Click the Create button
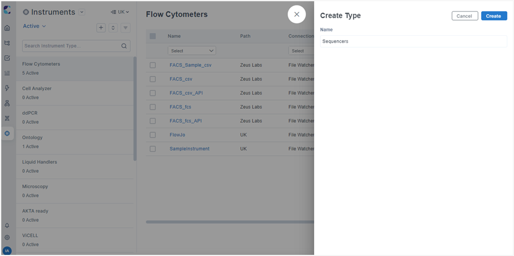Image resolution: width=514 pixels, height=256 pixels. tap(494, 16)
